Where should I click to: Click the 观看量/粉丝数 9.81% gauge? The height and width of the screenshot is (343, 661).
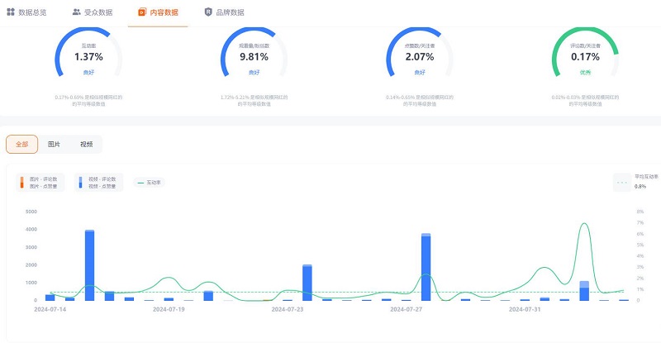click(x=254, y=59)
